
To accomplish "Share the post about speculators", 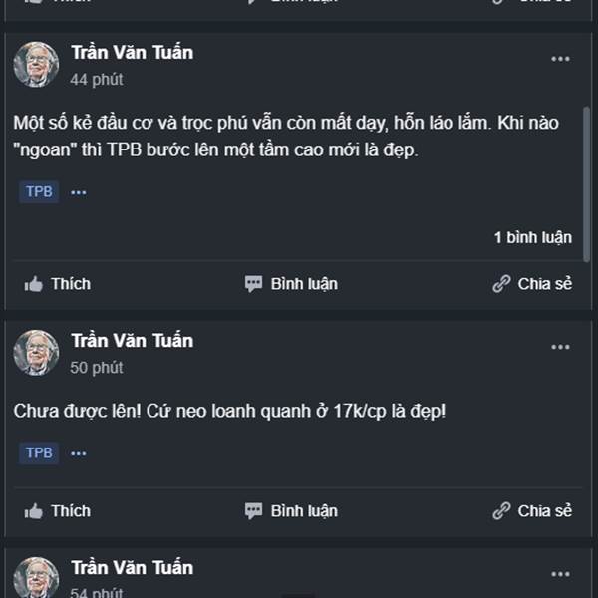I will pyautogui.click(x=532, y=284).
